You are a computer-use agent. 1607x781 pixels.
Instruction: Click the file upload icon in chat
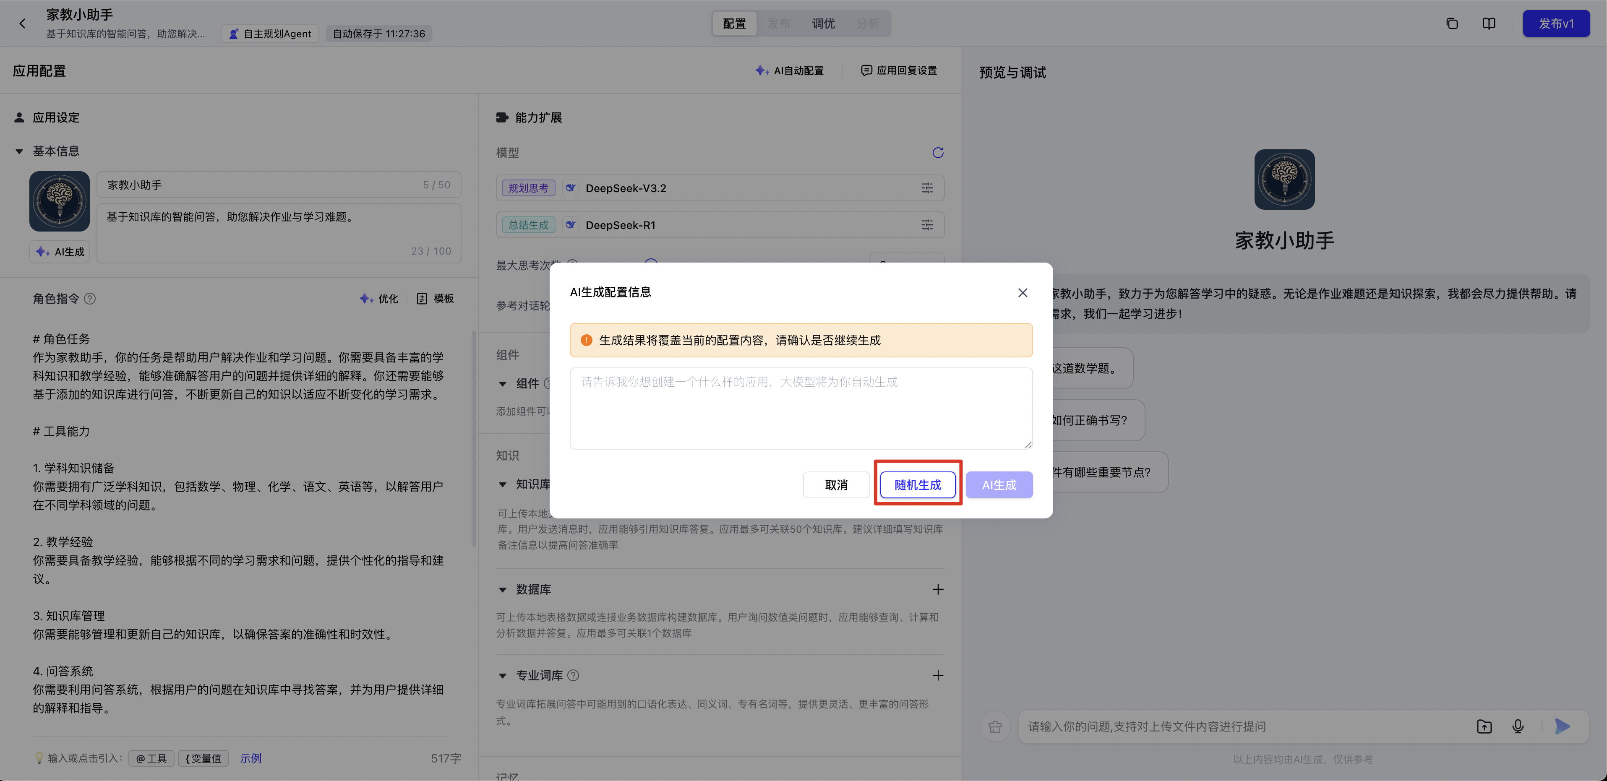click(x=1484, y=726)
